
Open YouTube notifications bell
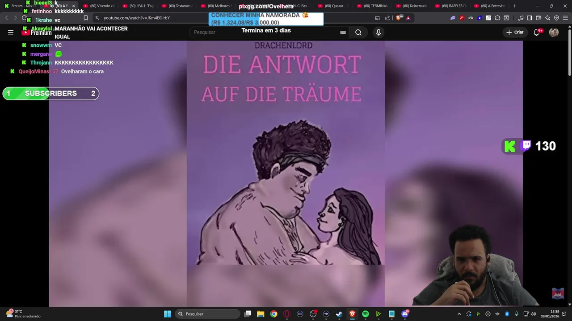[x=537, y=32]
